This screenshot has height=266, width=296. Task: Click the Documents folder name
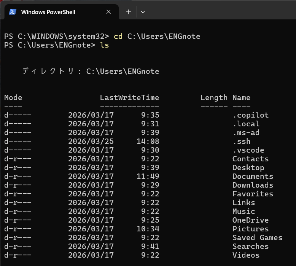click(x=253, y=176)
